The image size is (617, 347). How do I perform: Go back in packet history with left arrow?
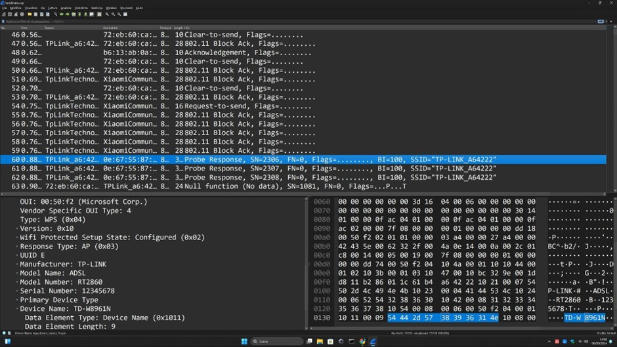click(x=61, y=14)
